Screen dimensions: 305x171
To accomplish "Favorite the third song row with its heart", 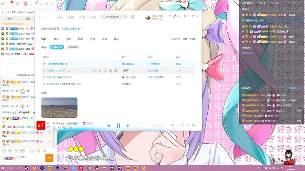I will click(44, 77).
